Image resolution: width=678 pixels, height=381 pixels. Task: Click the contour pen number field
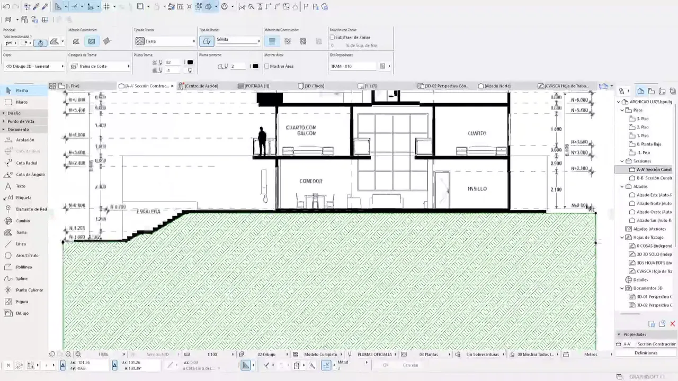click(238, 66)
